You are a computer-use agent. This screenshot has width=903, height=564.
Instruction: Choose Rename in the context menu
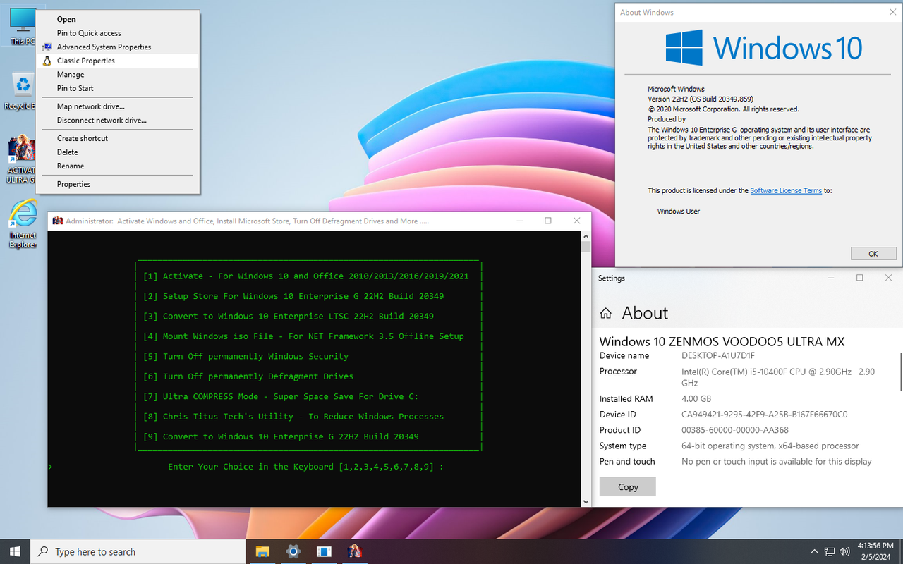[x=118, y=166]
